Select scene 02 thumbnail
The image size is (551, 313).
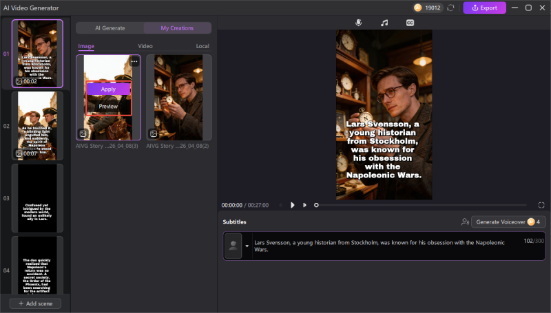[37, 125]
